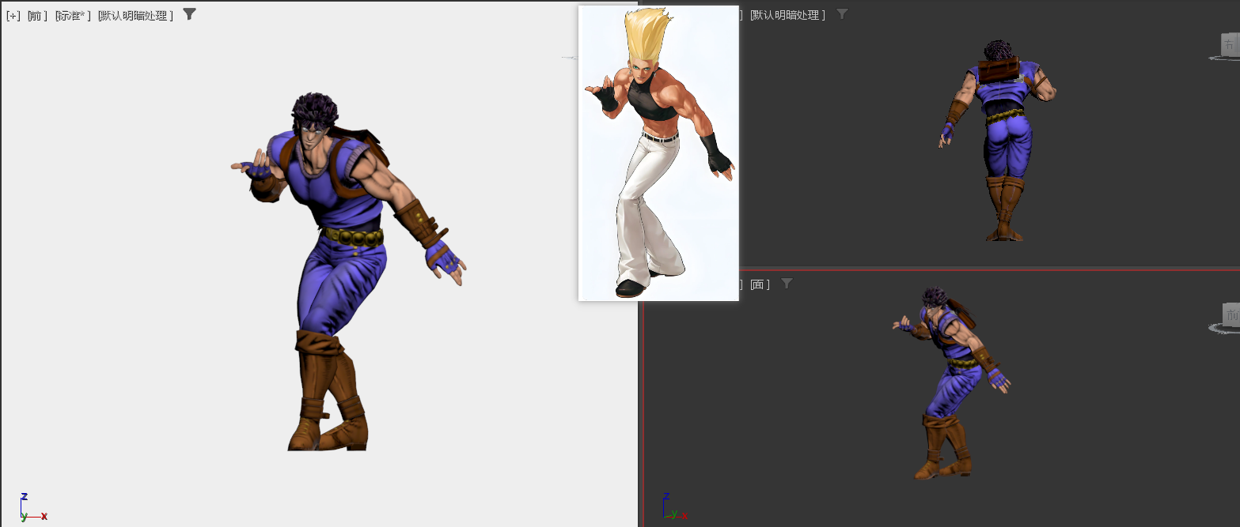Screen dimensions: 1240x527
Task: Open the [面] shading menu in bottom-right viewport
Action: click(759, 284)
